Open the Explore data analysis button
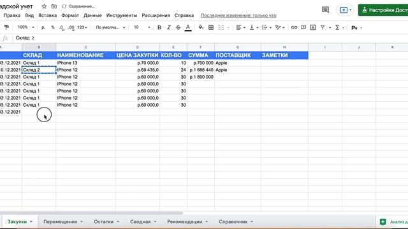This screenshot has width=408, height=229. (x=393, y=222)
